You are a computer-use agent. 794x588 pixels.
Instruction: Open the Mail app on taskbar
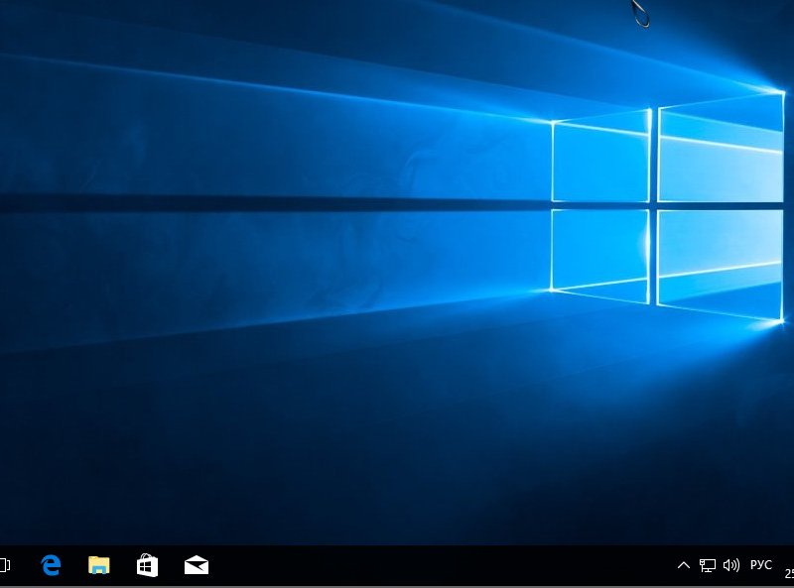click(x=197, y=565)
